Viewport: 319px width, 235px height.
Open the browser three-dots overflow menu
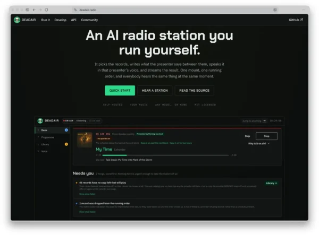click(x=304, y=10)
